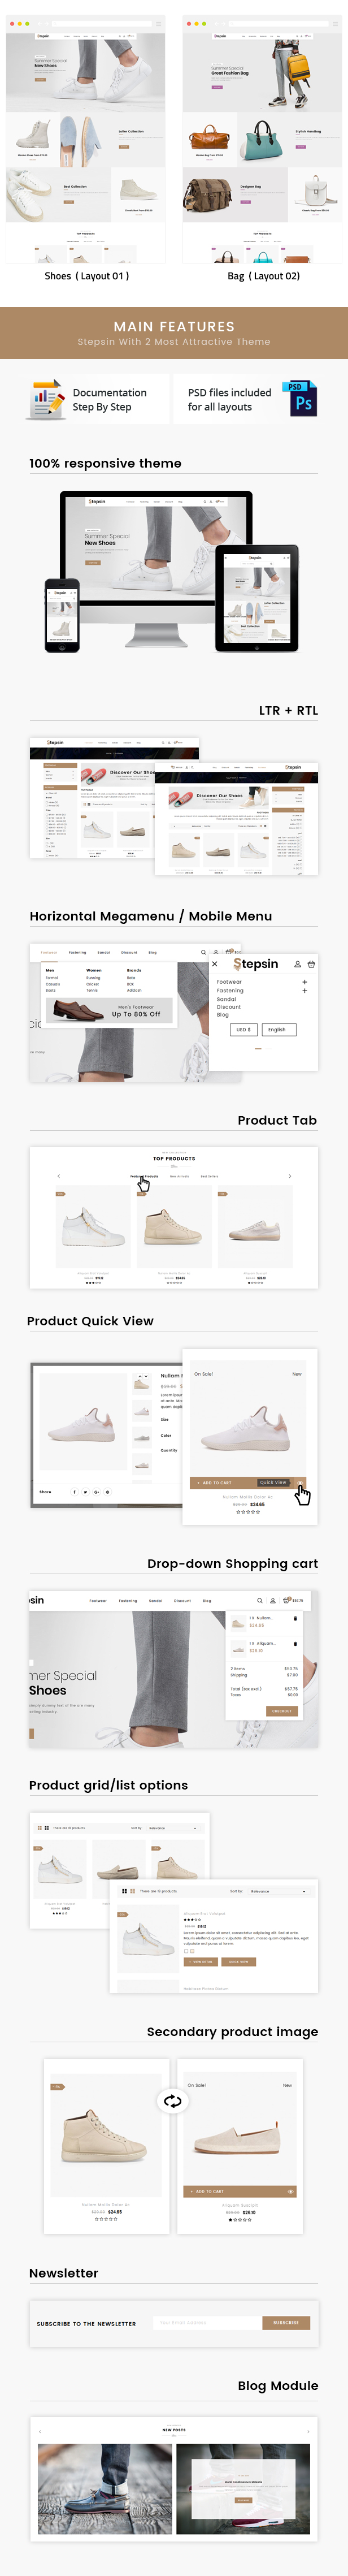Open the basket icon in mobile header
Screen dimensions: 348x2576
[x=311, y=964]
